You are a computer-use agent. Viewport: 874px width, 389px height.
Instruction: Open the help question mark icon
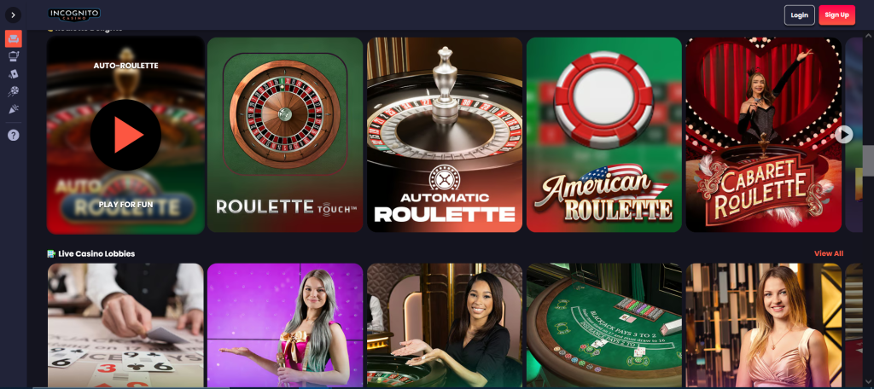14,135
